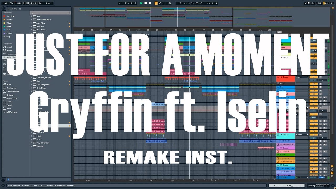Expand the Vocoder entry

[x=31, y=146]
